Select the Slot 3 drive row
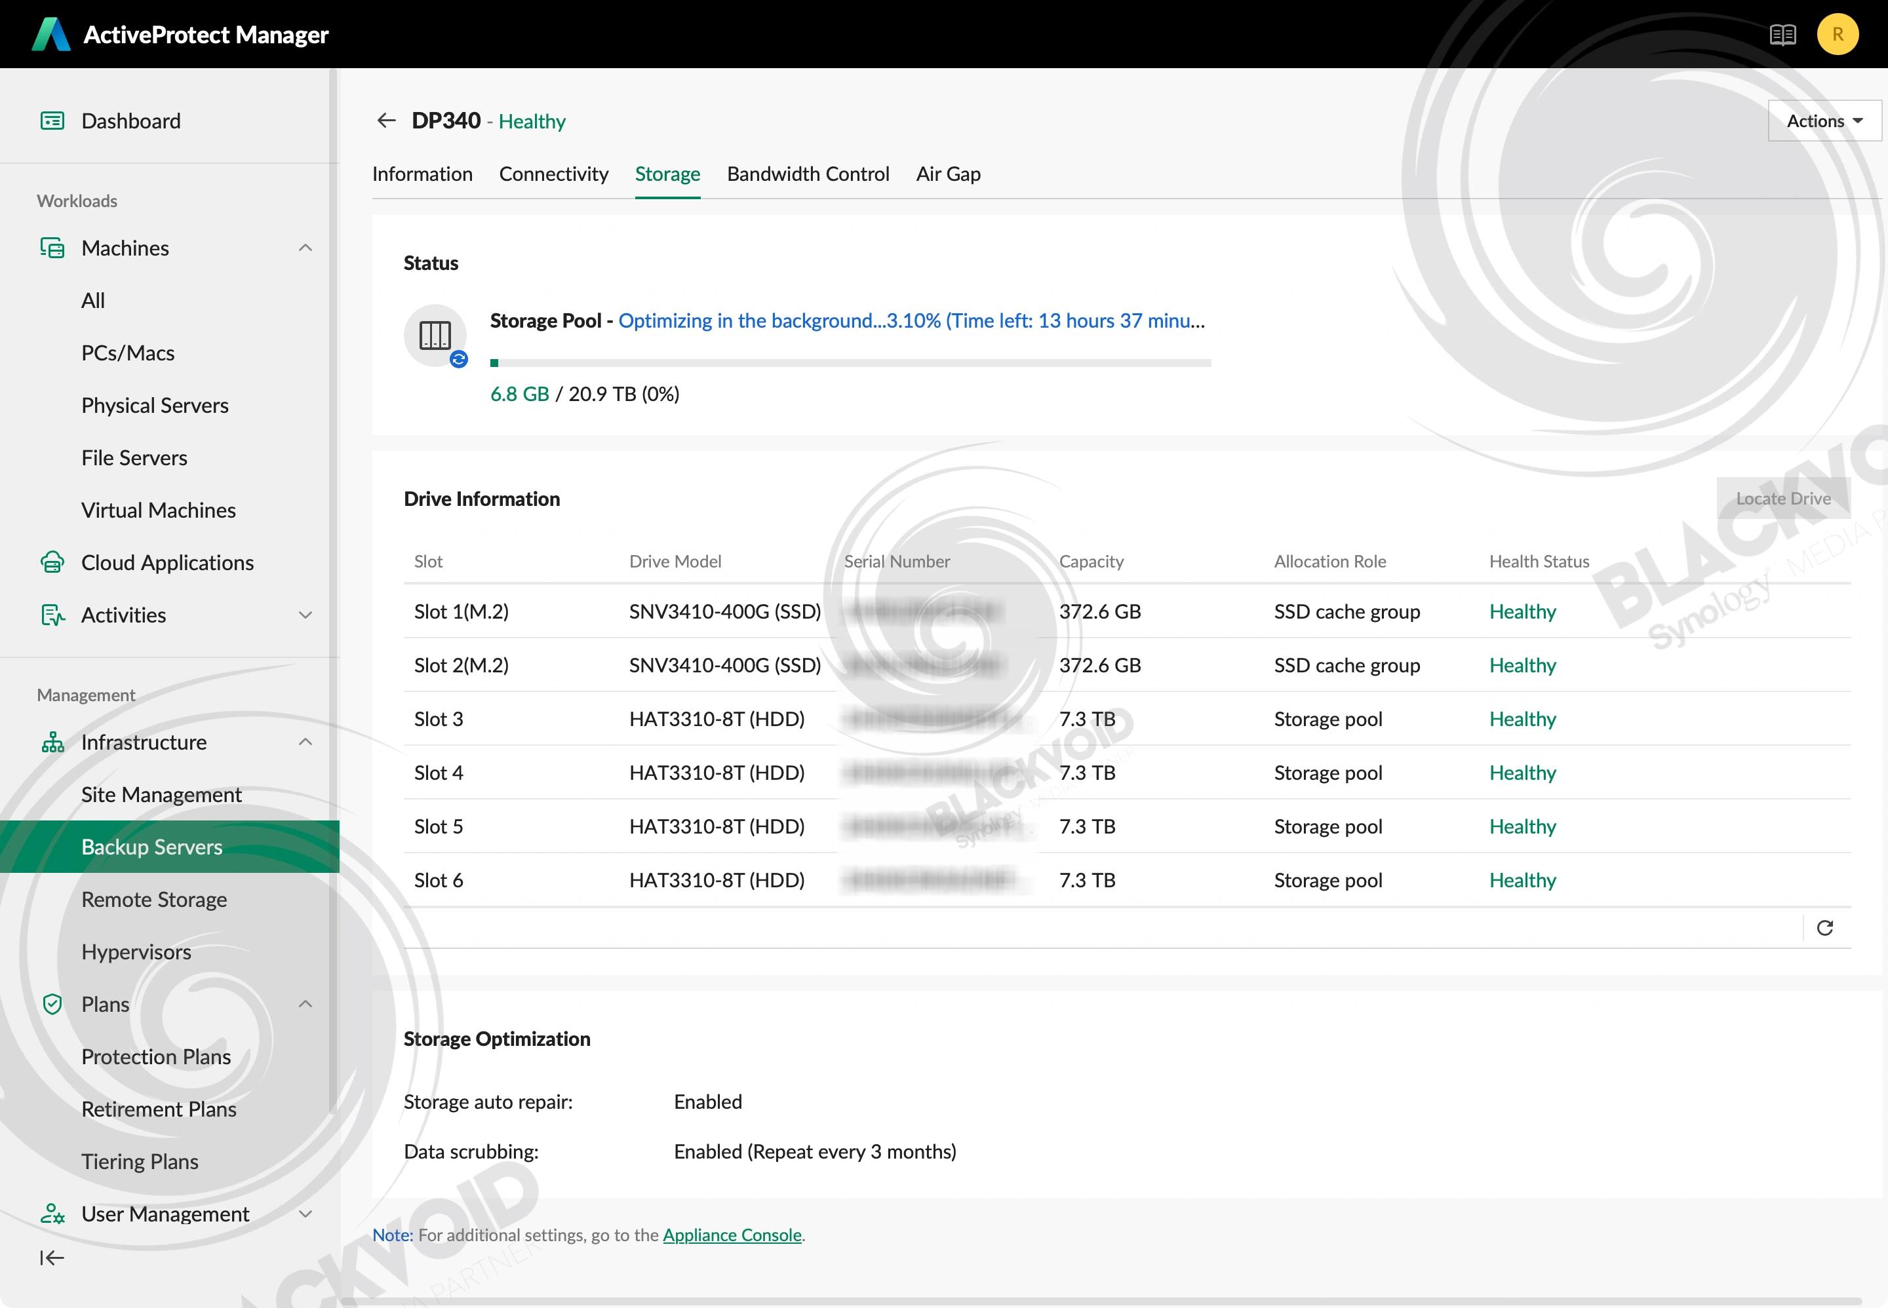Screen dimensions: 1888x1308 click(1127, 720)
